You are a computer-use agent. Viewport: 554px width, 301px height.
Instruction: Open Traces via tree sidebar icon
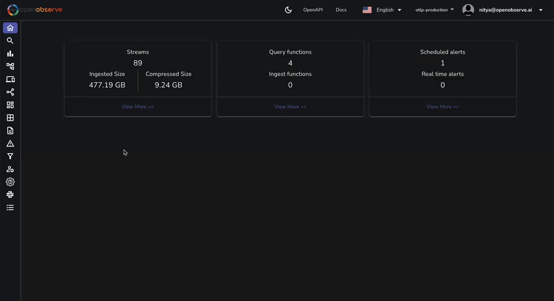tap(10, 67)
